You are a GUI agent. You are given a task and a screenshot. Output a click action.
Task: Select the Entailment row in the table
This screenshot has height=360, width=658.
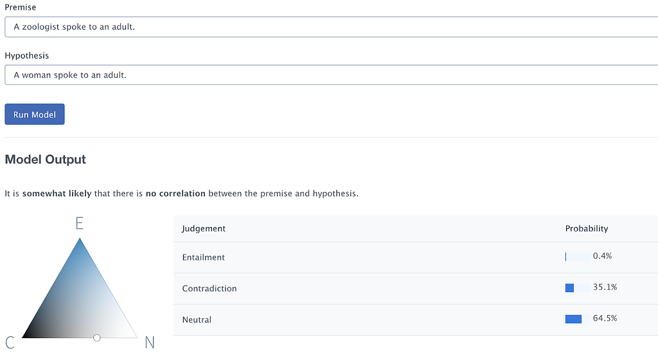(x=416, y=258)
